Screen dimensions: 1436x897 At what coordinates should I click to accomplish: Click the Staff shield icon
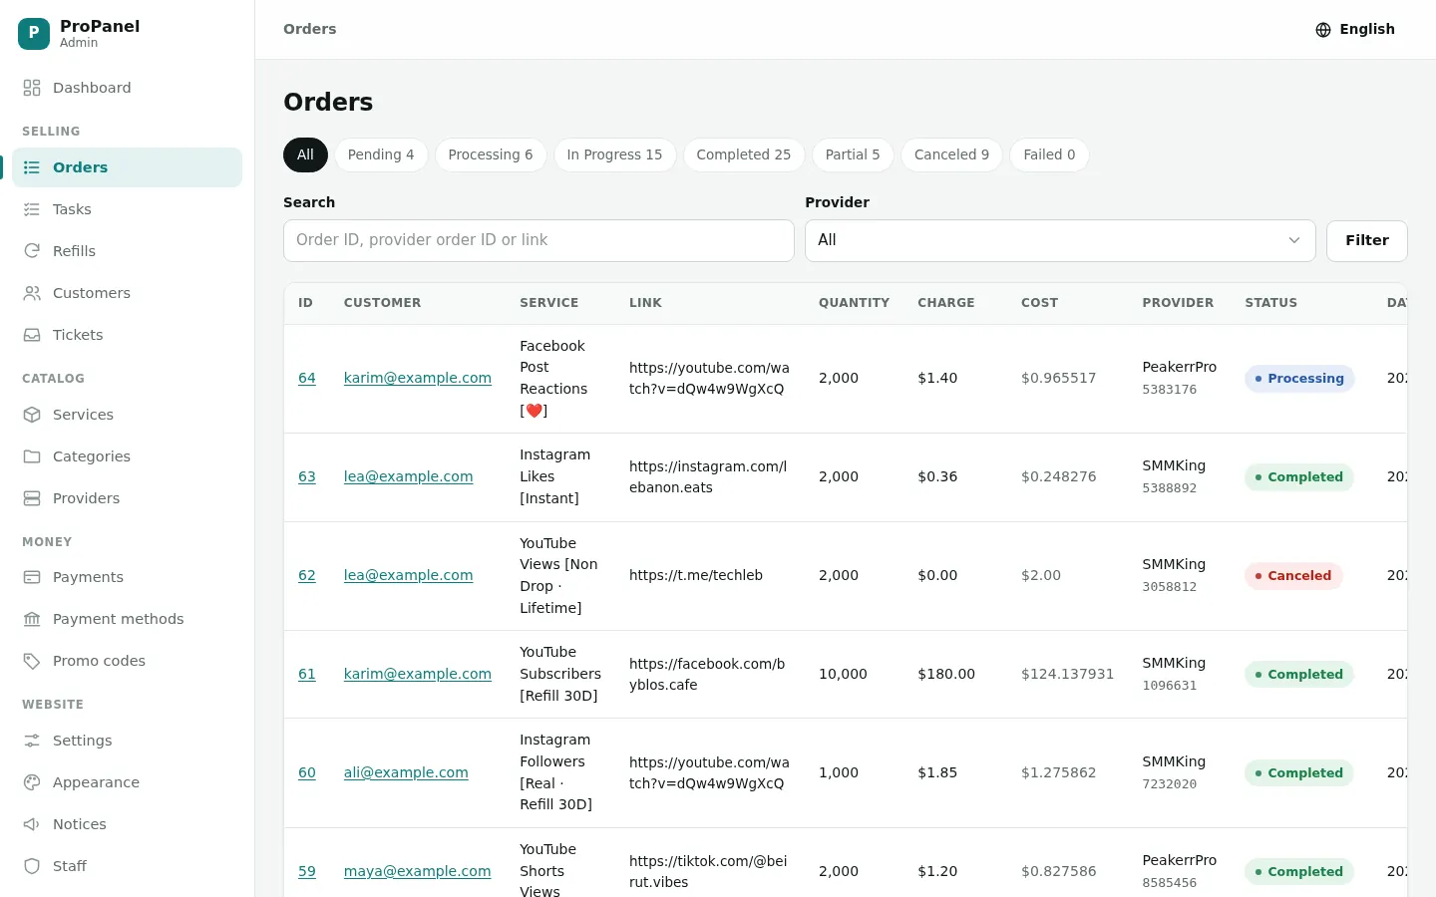tap(32, 866)
